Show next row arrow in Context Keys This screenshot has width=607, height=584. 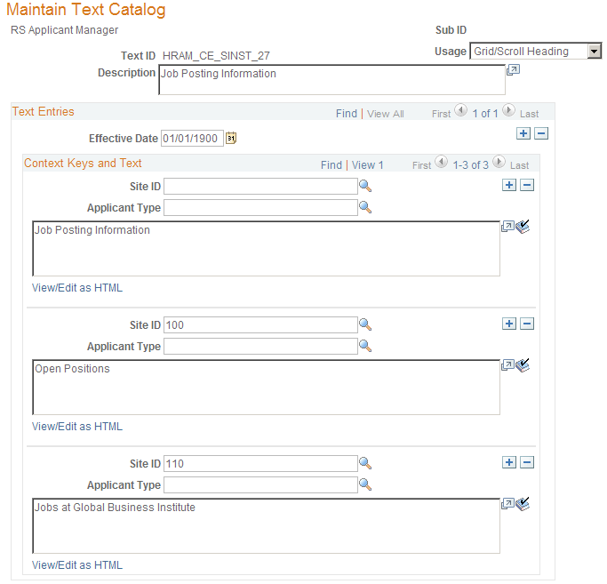[499, 162]
